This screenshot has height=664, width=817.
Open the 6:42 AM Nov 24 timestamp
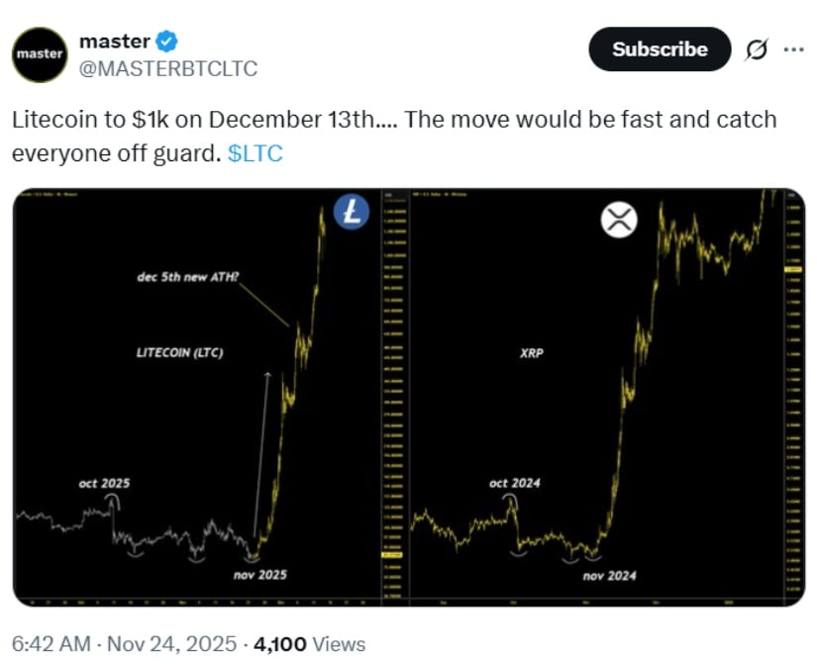click(x=125, y=644)
